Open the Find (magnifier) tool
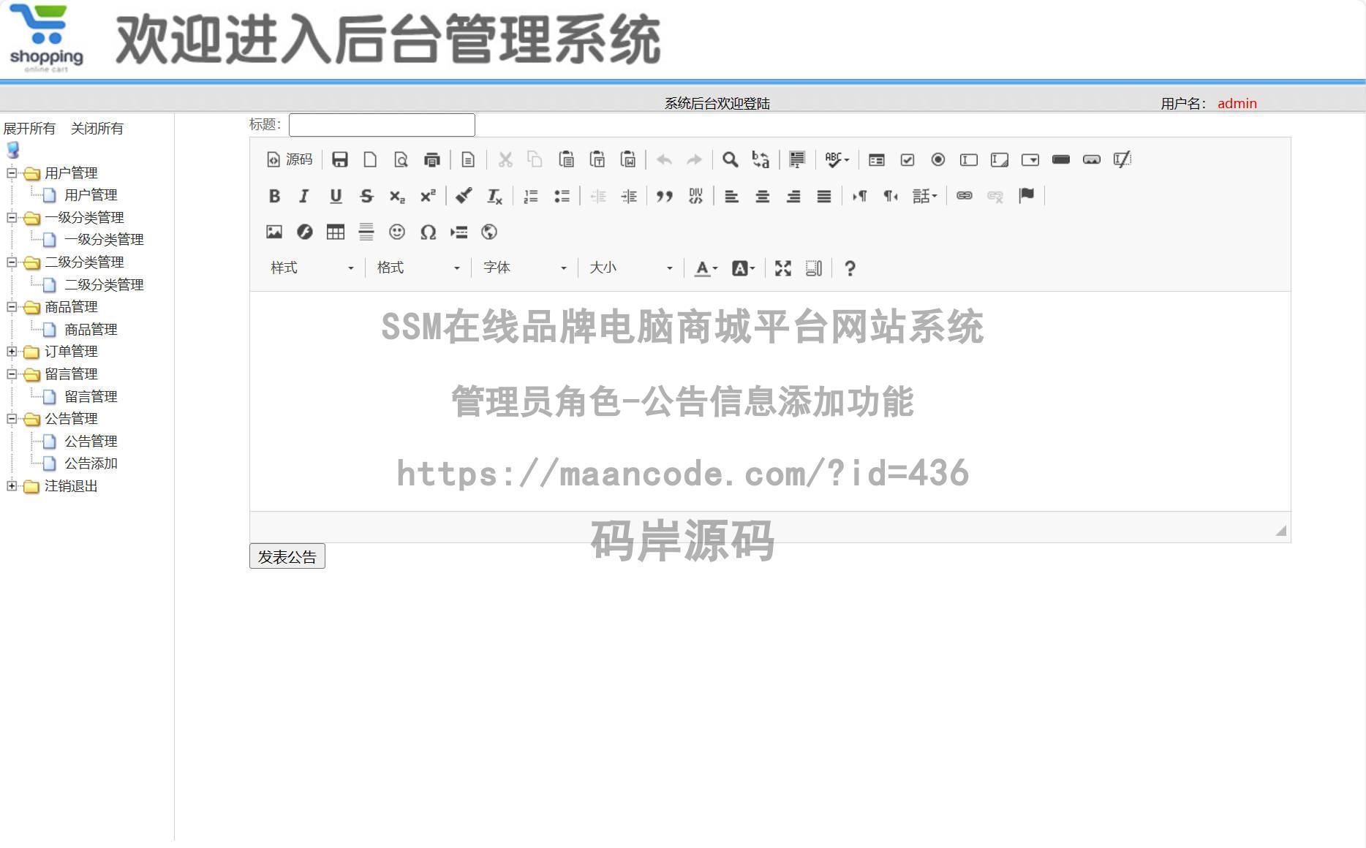1366x848 pixels. pos(730,159)
